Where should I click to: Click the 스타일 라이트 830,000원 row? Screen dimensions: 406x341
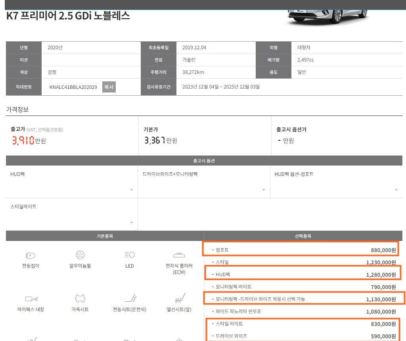(x=303, y=324)
